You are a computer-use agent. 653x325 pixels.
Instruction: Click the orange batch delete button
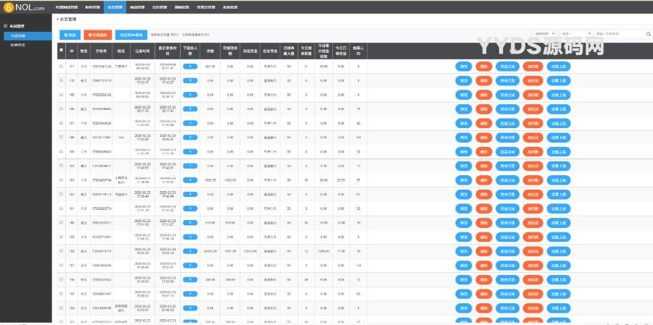pyautogui.click(x=98, y=34)
